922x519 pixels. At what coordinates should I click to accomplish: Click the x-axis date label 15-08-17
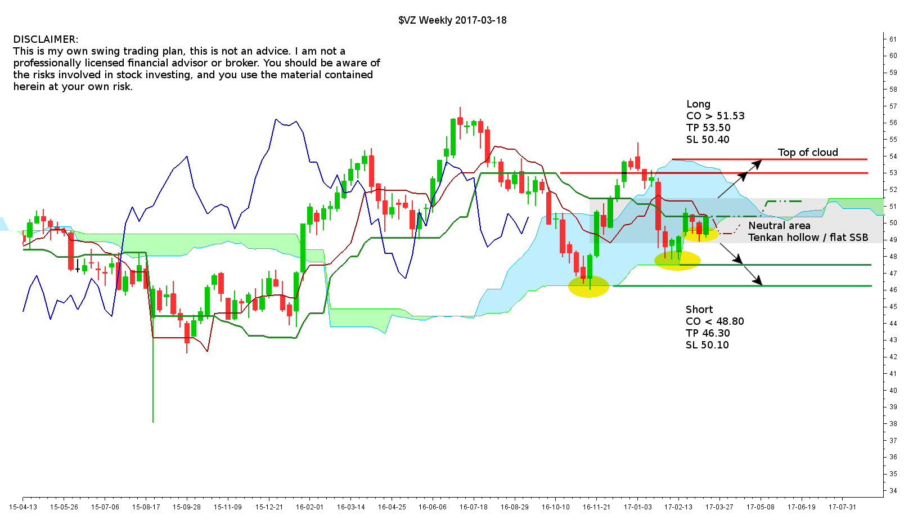click(146, 507)
